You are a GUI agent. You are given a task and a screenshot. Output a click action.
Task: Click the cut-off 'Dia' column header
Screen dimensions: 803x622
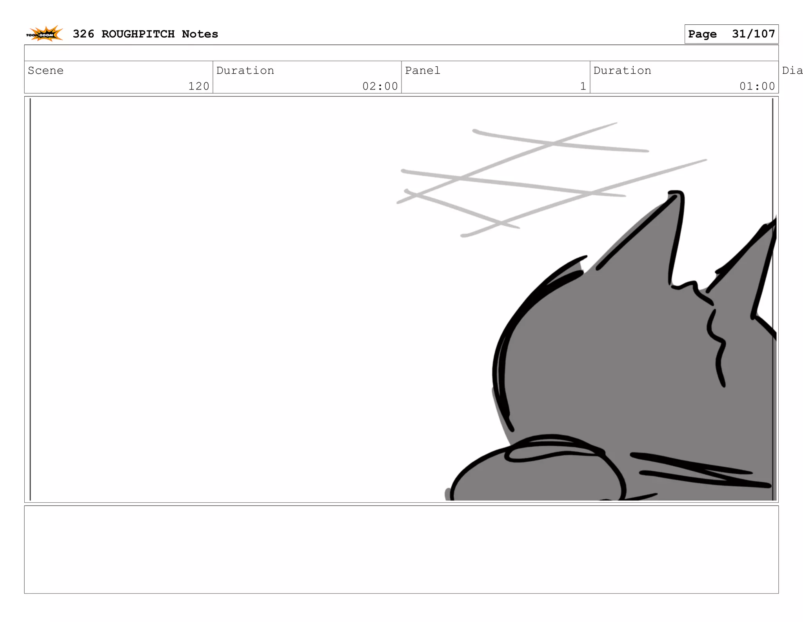[792, 71]
